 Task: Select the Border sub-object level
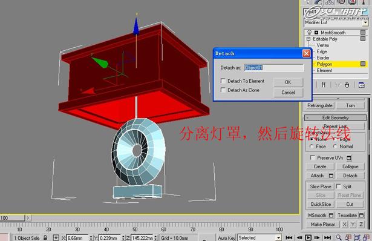[x=323, y=58]
